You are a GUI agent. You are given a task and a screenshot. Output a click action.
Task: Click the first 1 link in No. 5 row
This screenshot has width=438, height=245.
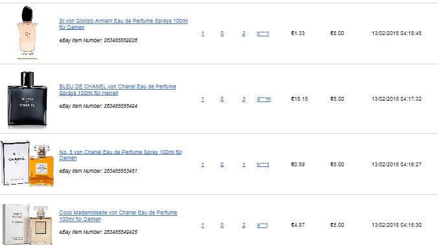click(x=203, y=164)
